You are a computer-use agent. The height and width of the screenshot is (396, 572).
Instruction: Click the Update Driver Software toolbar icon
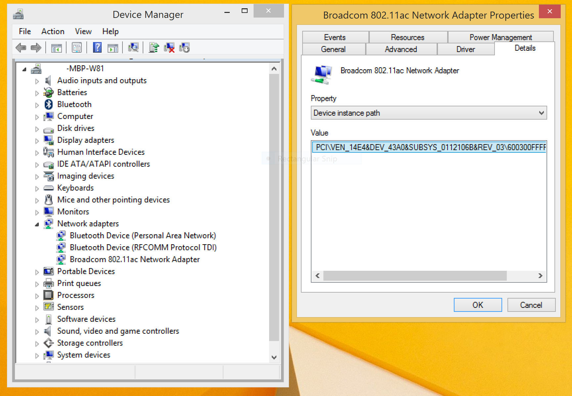tap(154, 48)
